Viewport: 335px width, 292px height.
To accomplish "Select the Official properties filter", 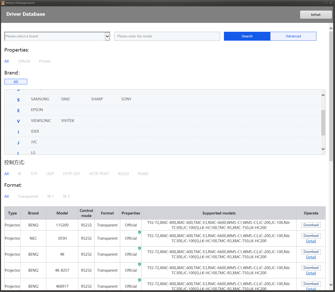I will point(24,61).
